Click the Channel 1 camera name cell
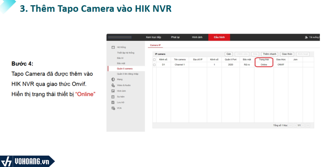Image resolution: width=335 pixels, height=167 pixels. (x=180, y=65)
